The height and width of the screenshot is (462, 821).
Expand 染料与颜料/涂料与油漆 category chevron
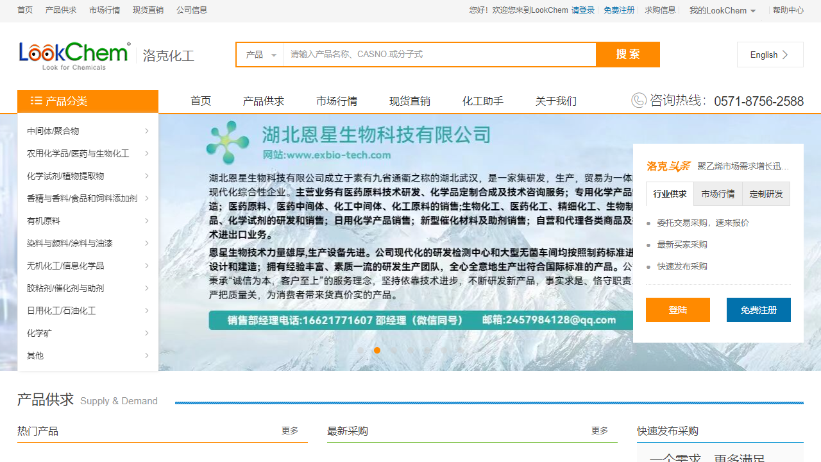[x=147, y=243]
